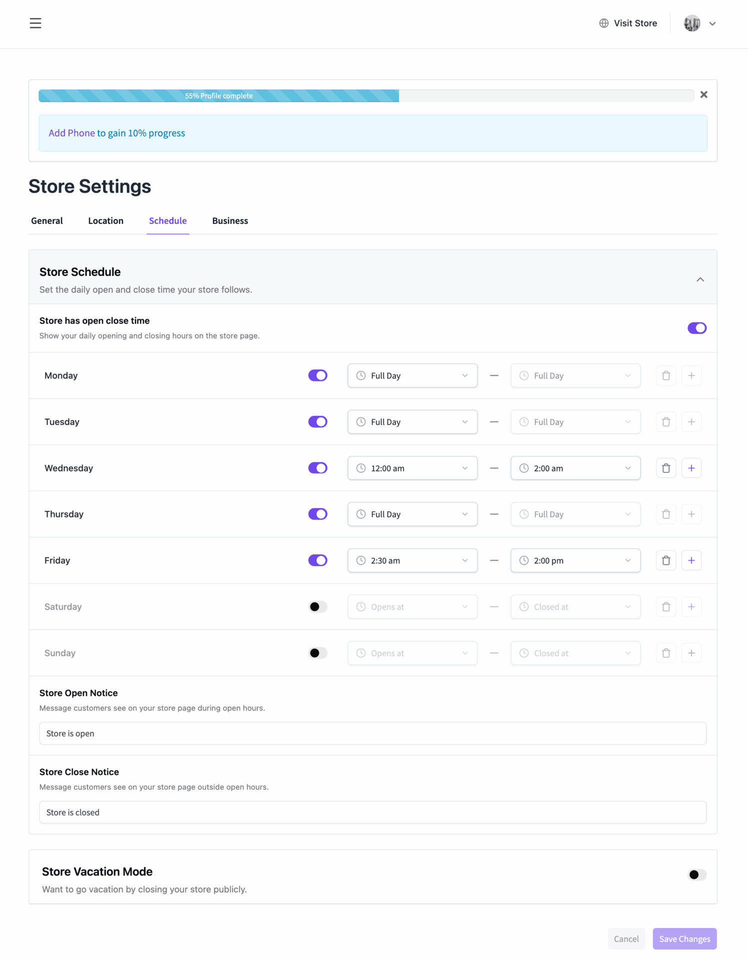Enable Saturday store hours
The width and height of the screenshot is (748, 960).
pos(317,606)
